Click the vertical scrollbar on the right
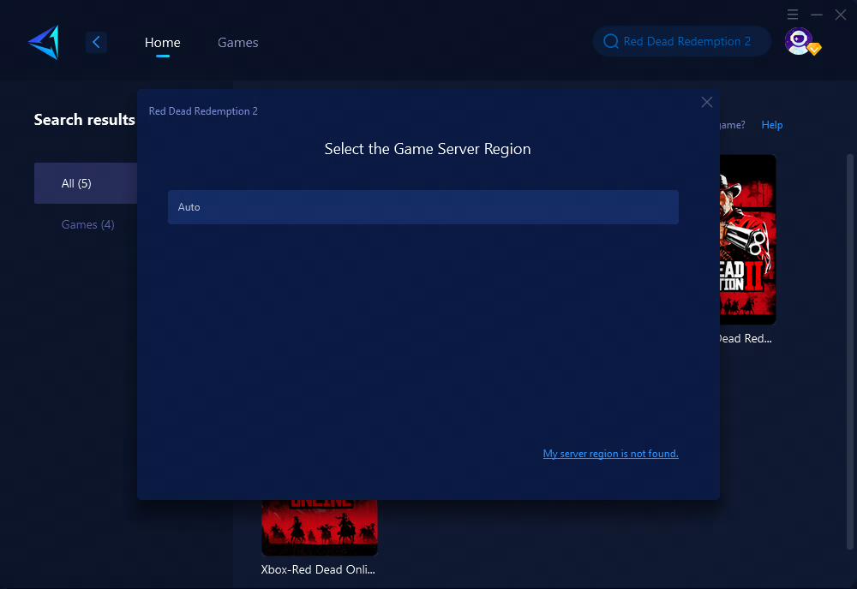Image resolution: width=857 pixels, height=589 pixels. tap(850, 352)
